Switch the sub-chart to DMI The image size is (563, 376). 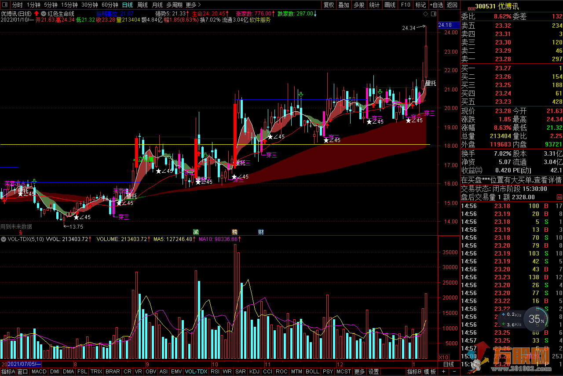pyautogui.click(x=55, y=372)
